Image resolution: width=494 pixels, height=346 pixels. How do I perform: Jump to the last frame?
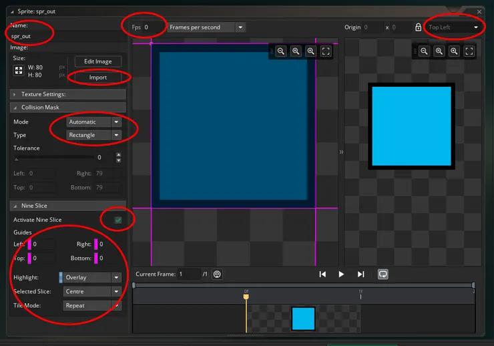360,274
